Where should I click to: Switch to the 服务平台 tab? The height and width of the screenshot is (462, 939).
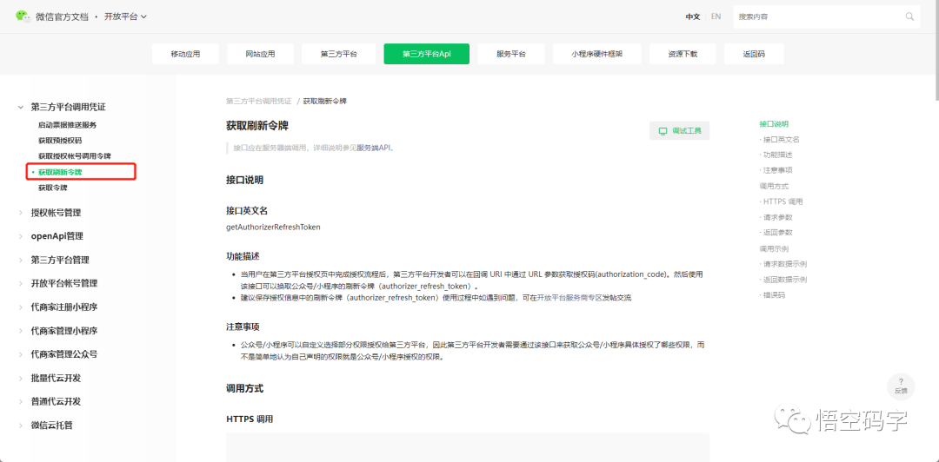click(511, 54)
